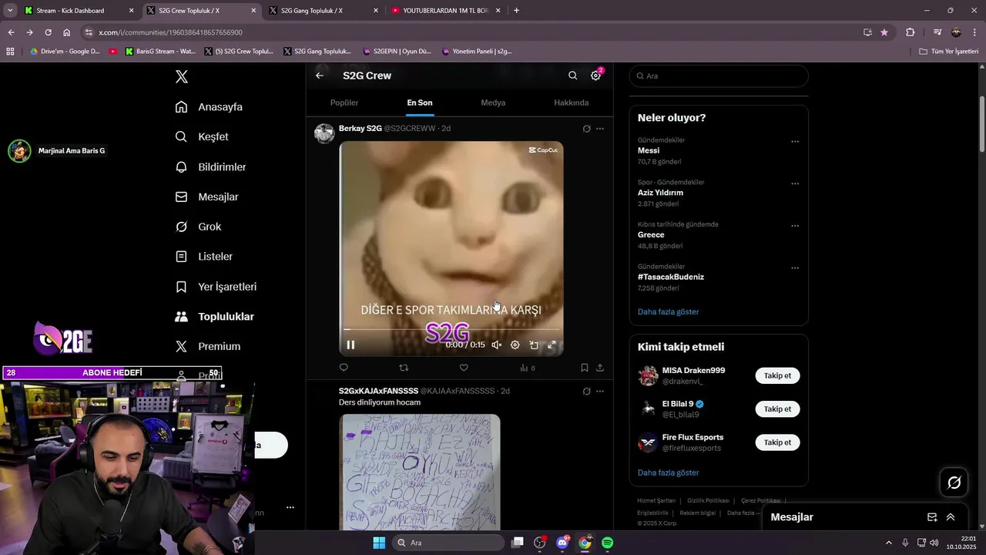Screen dimensions: 986x555
Task: Open Yer İşaretleri bookmarks
Action: click(216, 287)
